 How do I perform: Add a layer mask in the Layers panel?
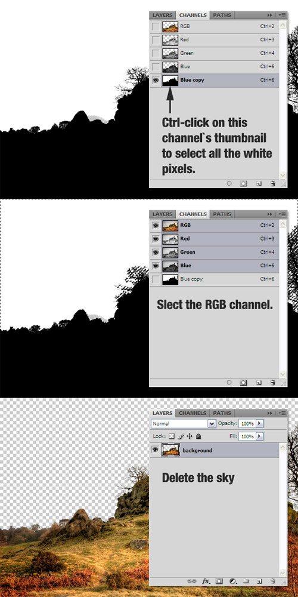click(x=219, y=581)
